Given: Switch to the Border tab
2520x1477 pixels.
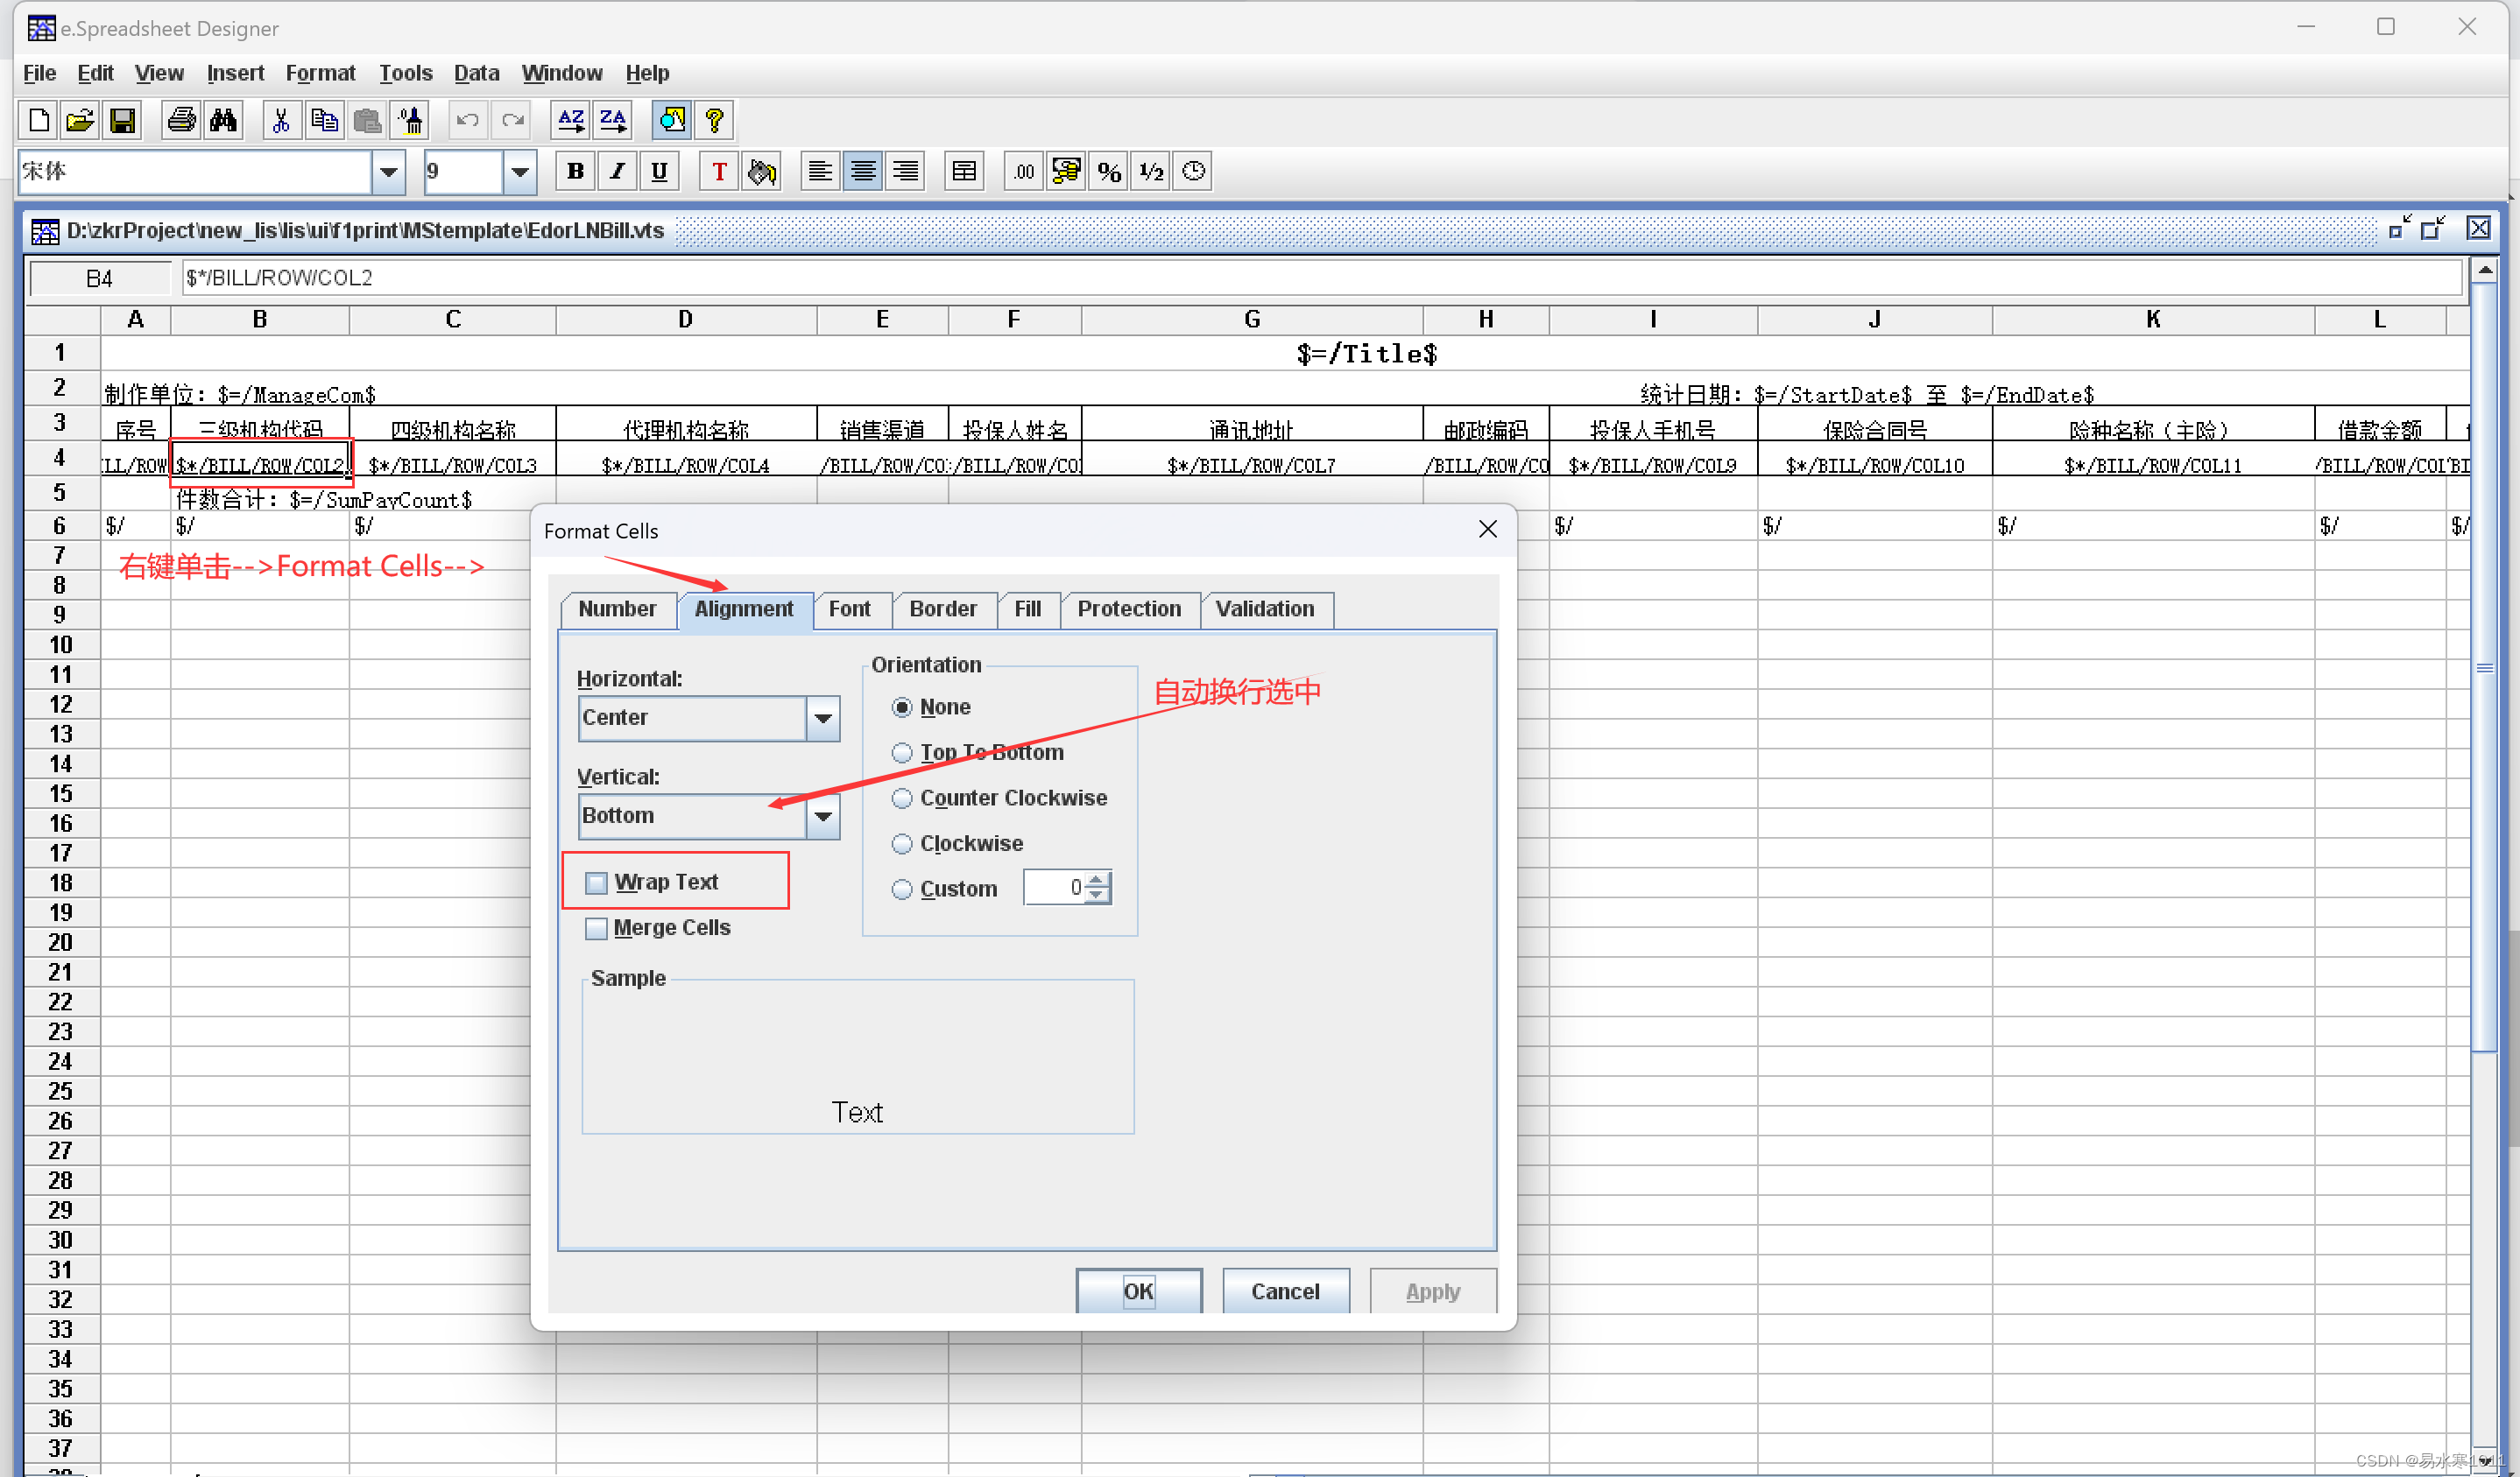Looking at the screenshot, I should point(943,609).
